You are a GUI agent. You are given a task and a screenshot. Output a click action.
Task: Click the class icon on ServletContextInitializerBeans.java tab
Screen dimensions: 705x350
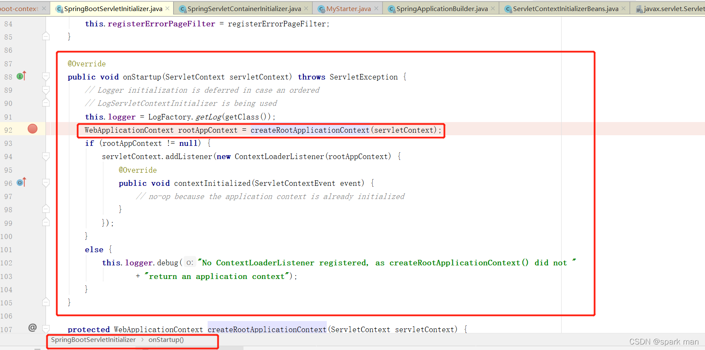click(x=508, y=9)
